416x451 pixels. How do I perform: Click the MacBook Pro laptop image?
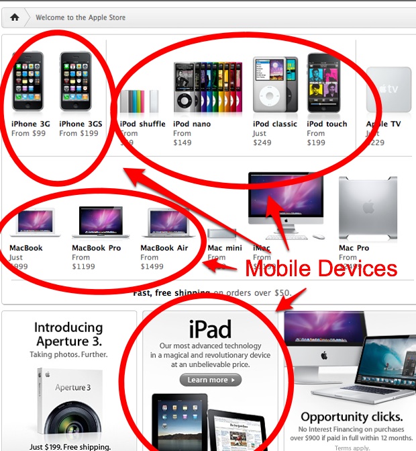(101, 222)
